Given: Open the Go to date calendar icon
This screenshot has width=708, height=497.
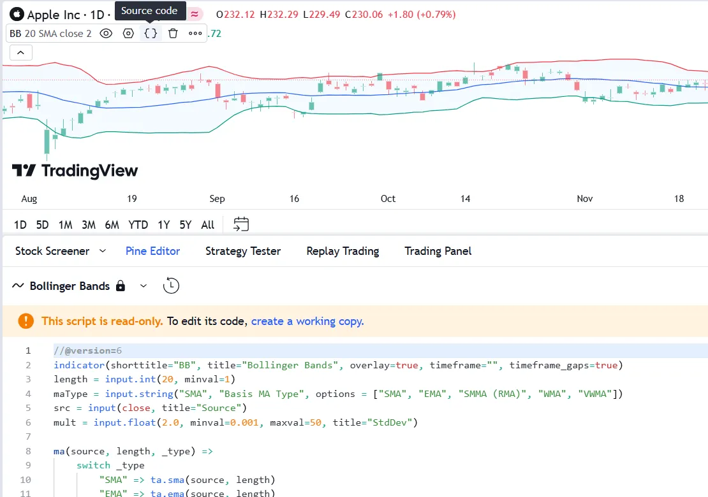Looking at the screenshot, I should tap(241, 224).
